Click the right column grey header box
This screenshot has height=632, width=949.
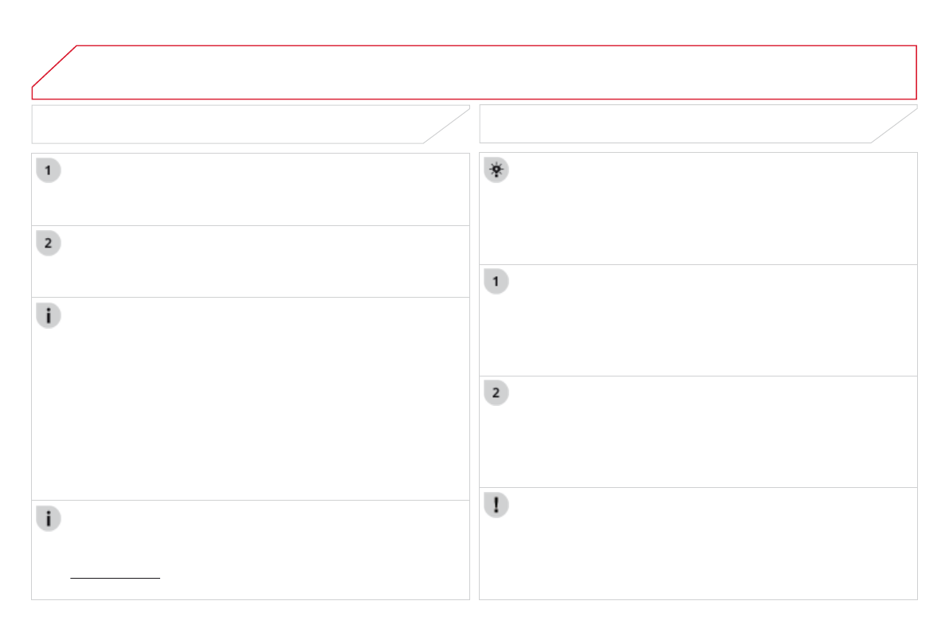677,124
